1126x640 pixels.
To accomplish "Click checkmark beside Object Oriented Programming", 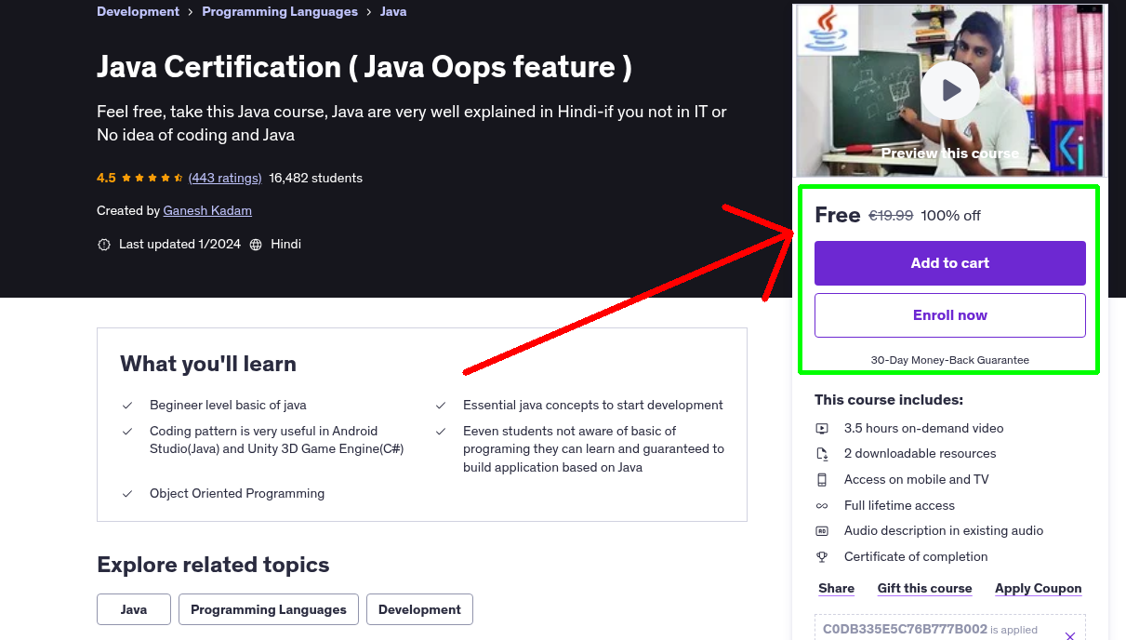I will (x=127, y=494).
